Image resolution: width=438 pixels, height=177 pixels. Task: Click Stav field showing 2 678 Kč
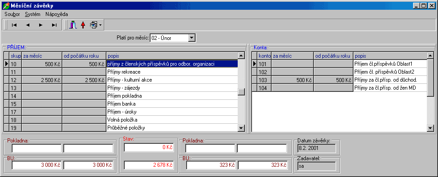(x=149, y=165)
